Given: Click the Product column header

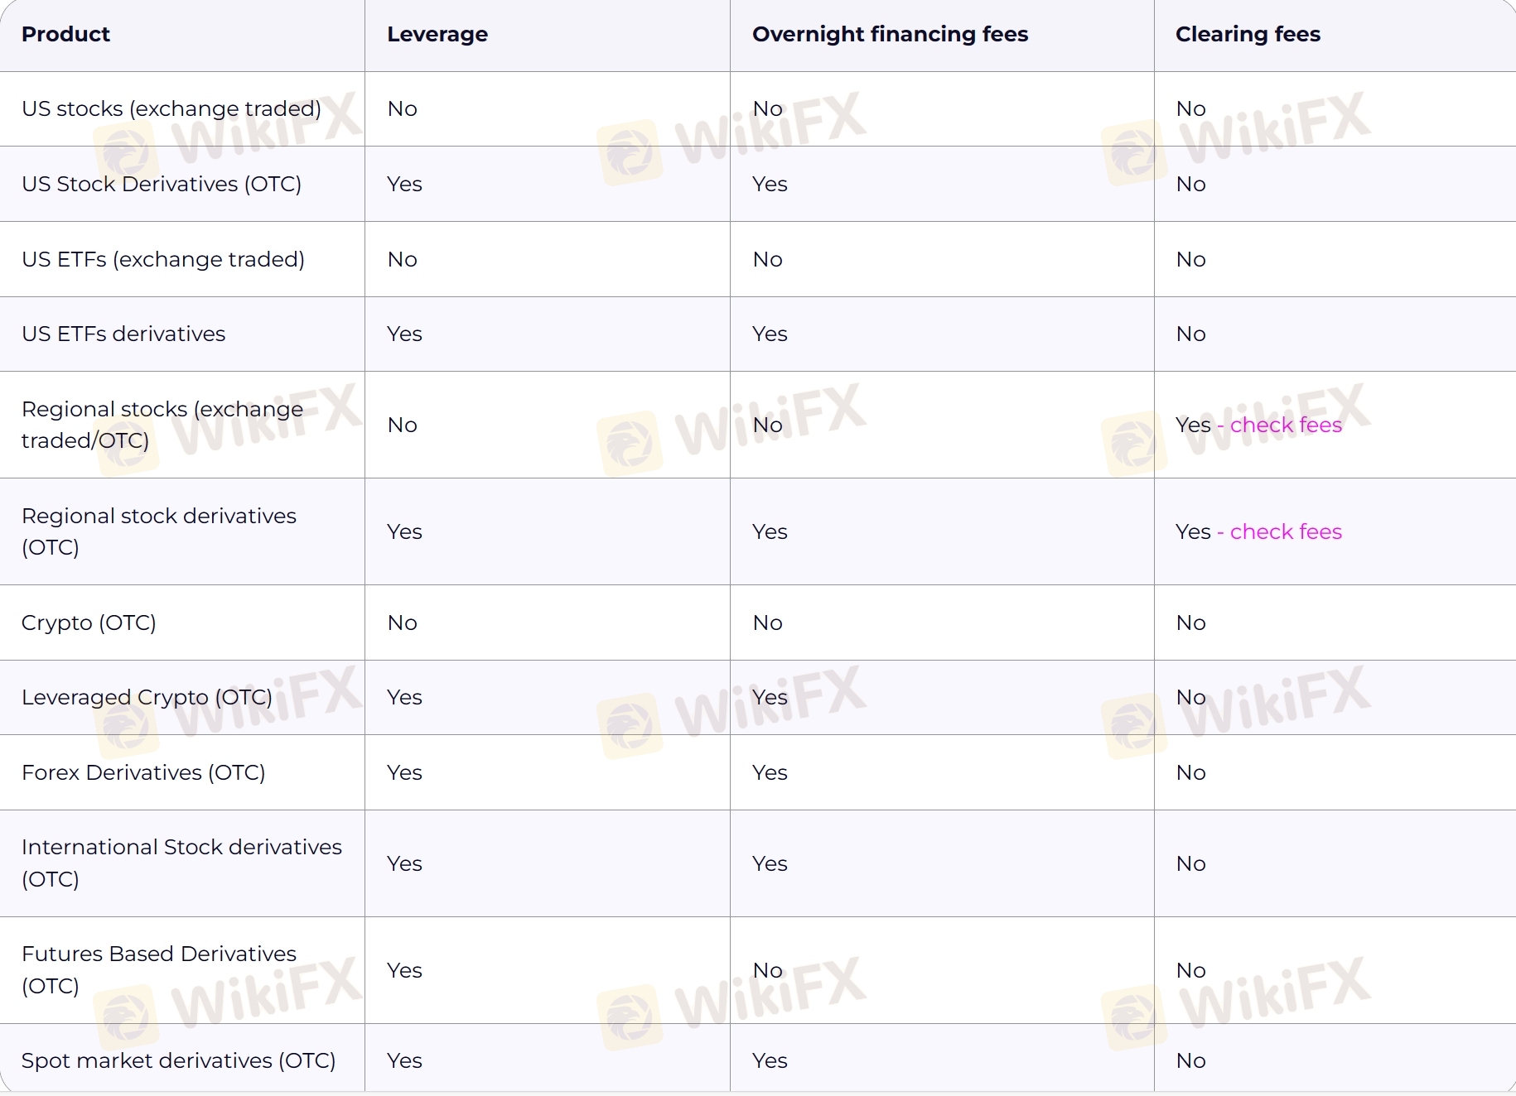Looking at the screenshot, I should click(65, 34).
